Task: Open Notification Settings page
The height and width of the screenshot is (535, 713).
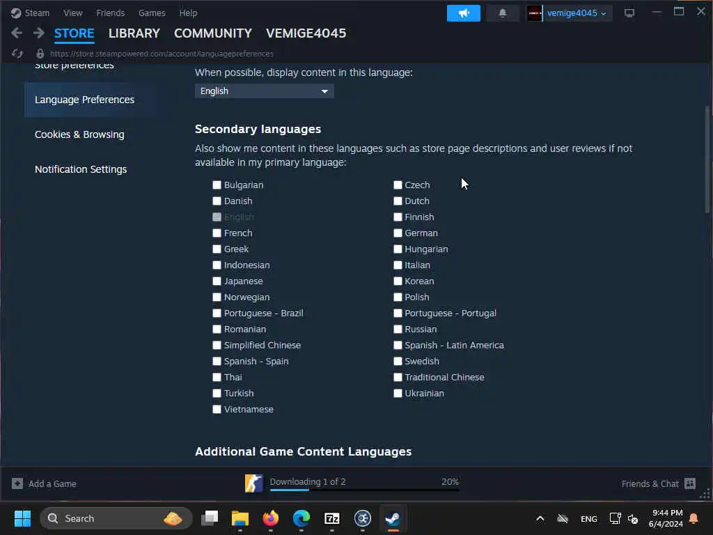Action: coord(81,169)
